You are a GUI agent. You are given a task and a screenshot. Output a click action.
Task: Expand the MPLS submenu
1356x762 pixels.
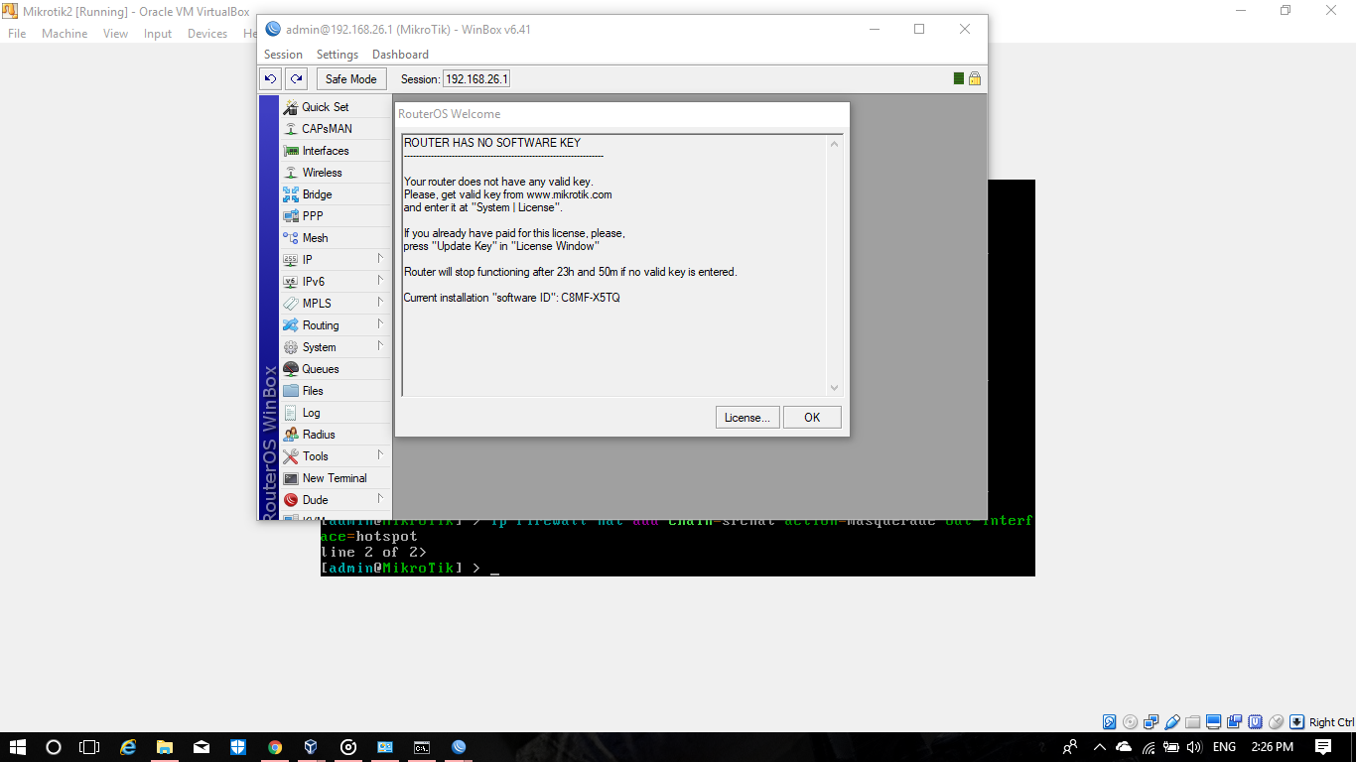tap(336, 304)
